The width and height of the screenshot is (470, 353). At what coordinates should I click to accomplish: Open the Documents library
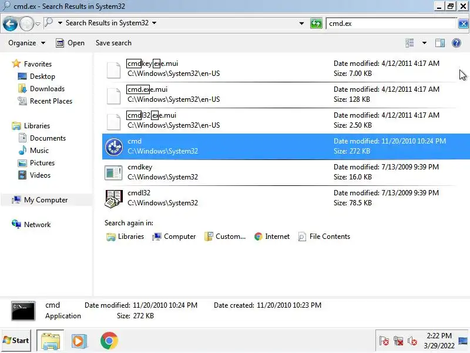[x=42, y=138]
